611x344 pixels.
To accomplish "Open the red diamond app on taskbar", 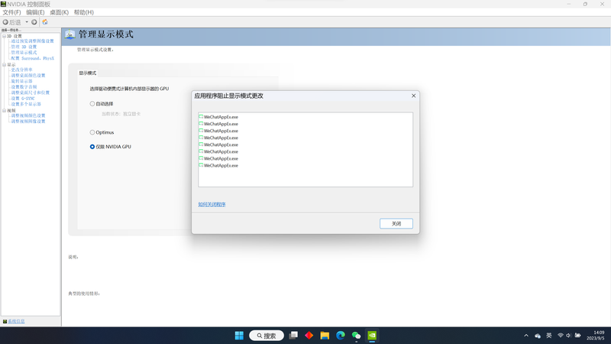I will tap(309, 336).
